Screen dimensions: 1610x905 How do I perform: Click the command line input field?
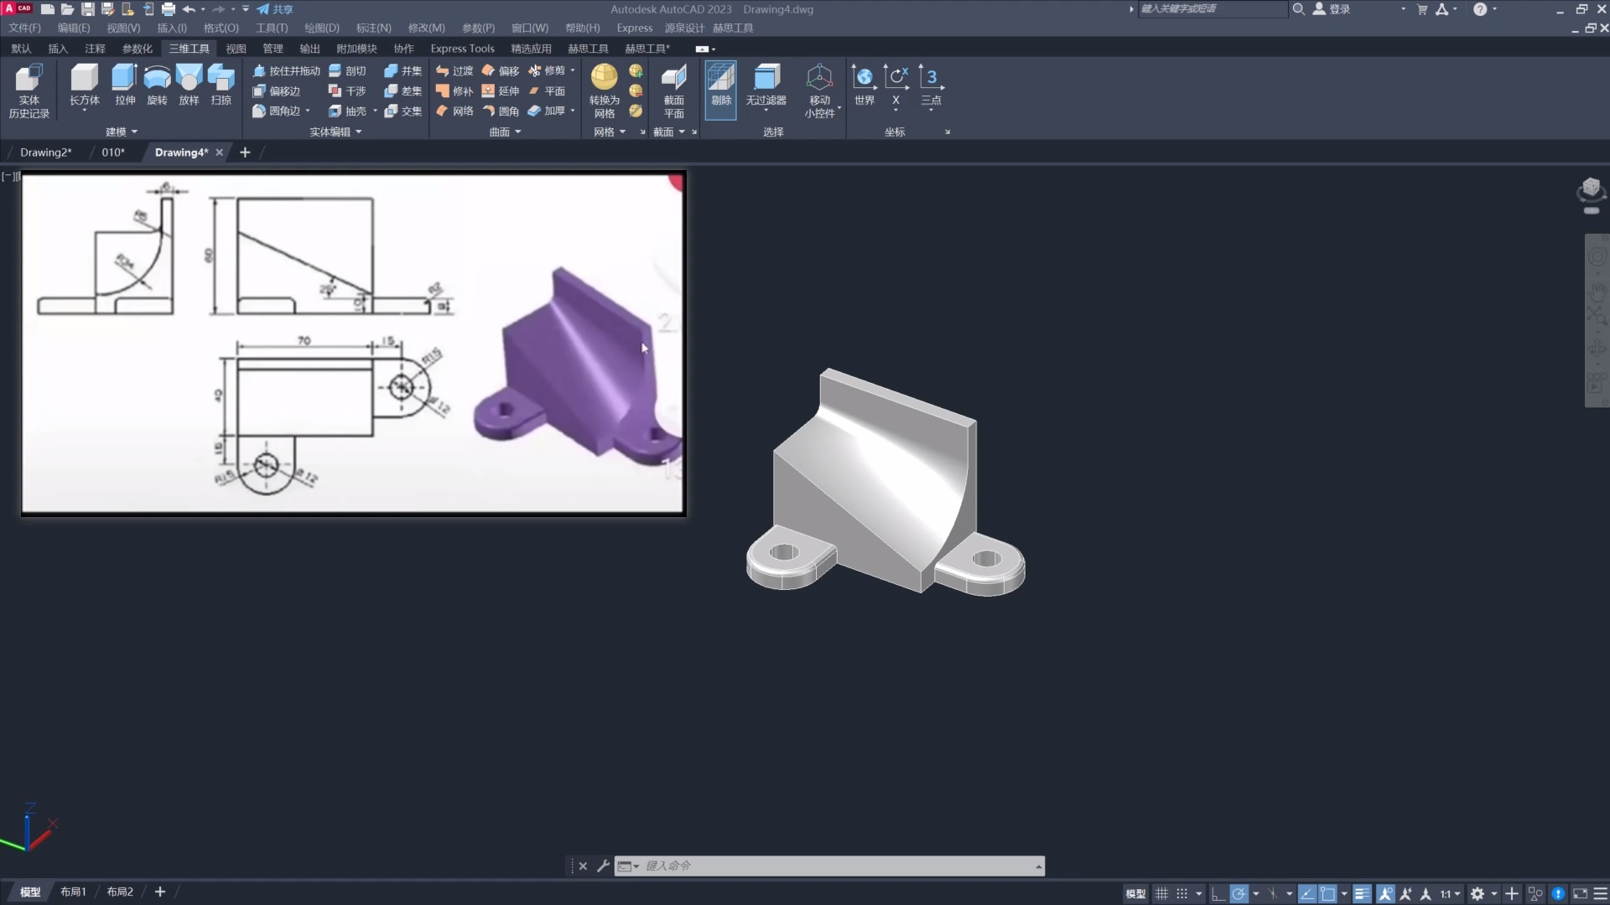tap(839, 866)
